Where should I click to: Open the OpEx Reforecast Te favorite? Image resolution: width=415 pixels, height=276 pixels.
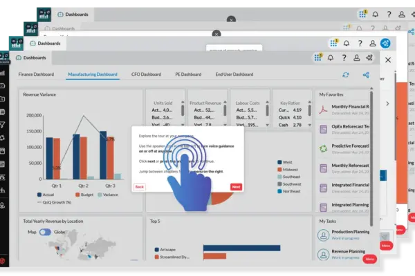point(343,129)
